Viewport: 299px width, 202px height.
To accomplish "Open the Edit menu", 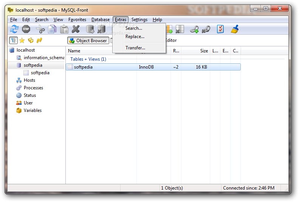I will click(x=26, y=20).
